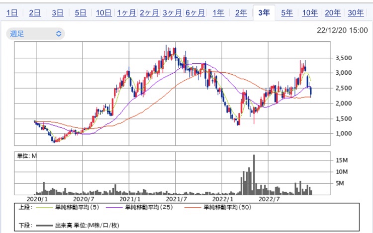
Task: Click the 上段: legend row label
Action: point(25,207)
